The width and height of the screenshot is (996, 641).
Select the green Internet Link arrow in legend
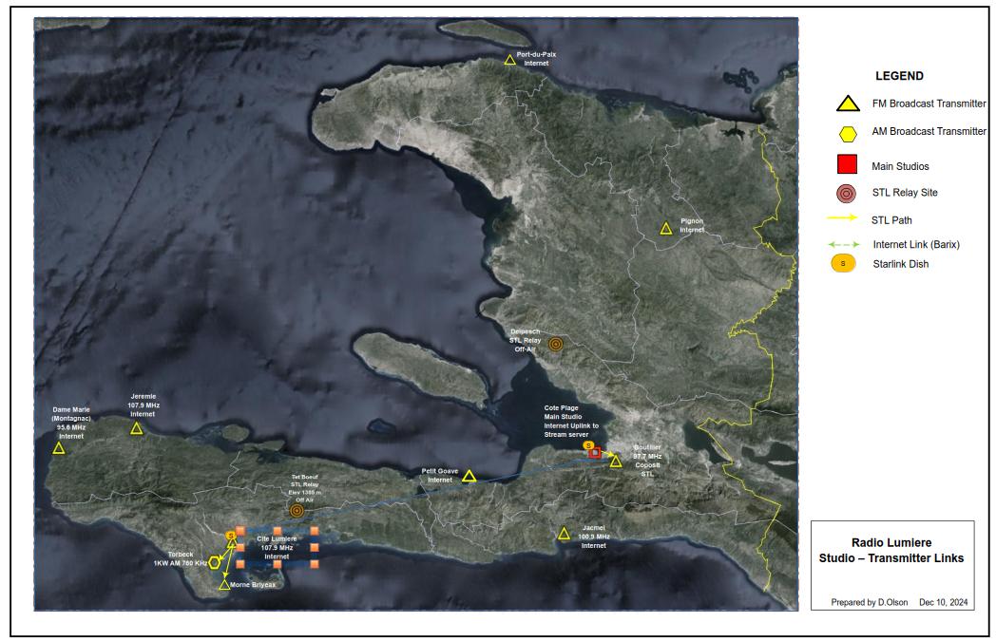click(844, 244)
